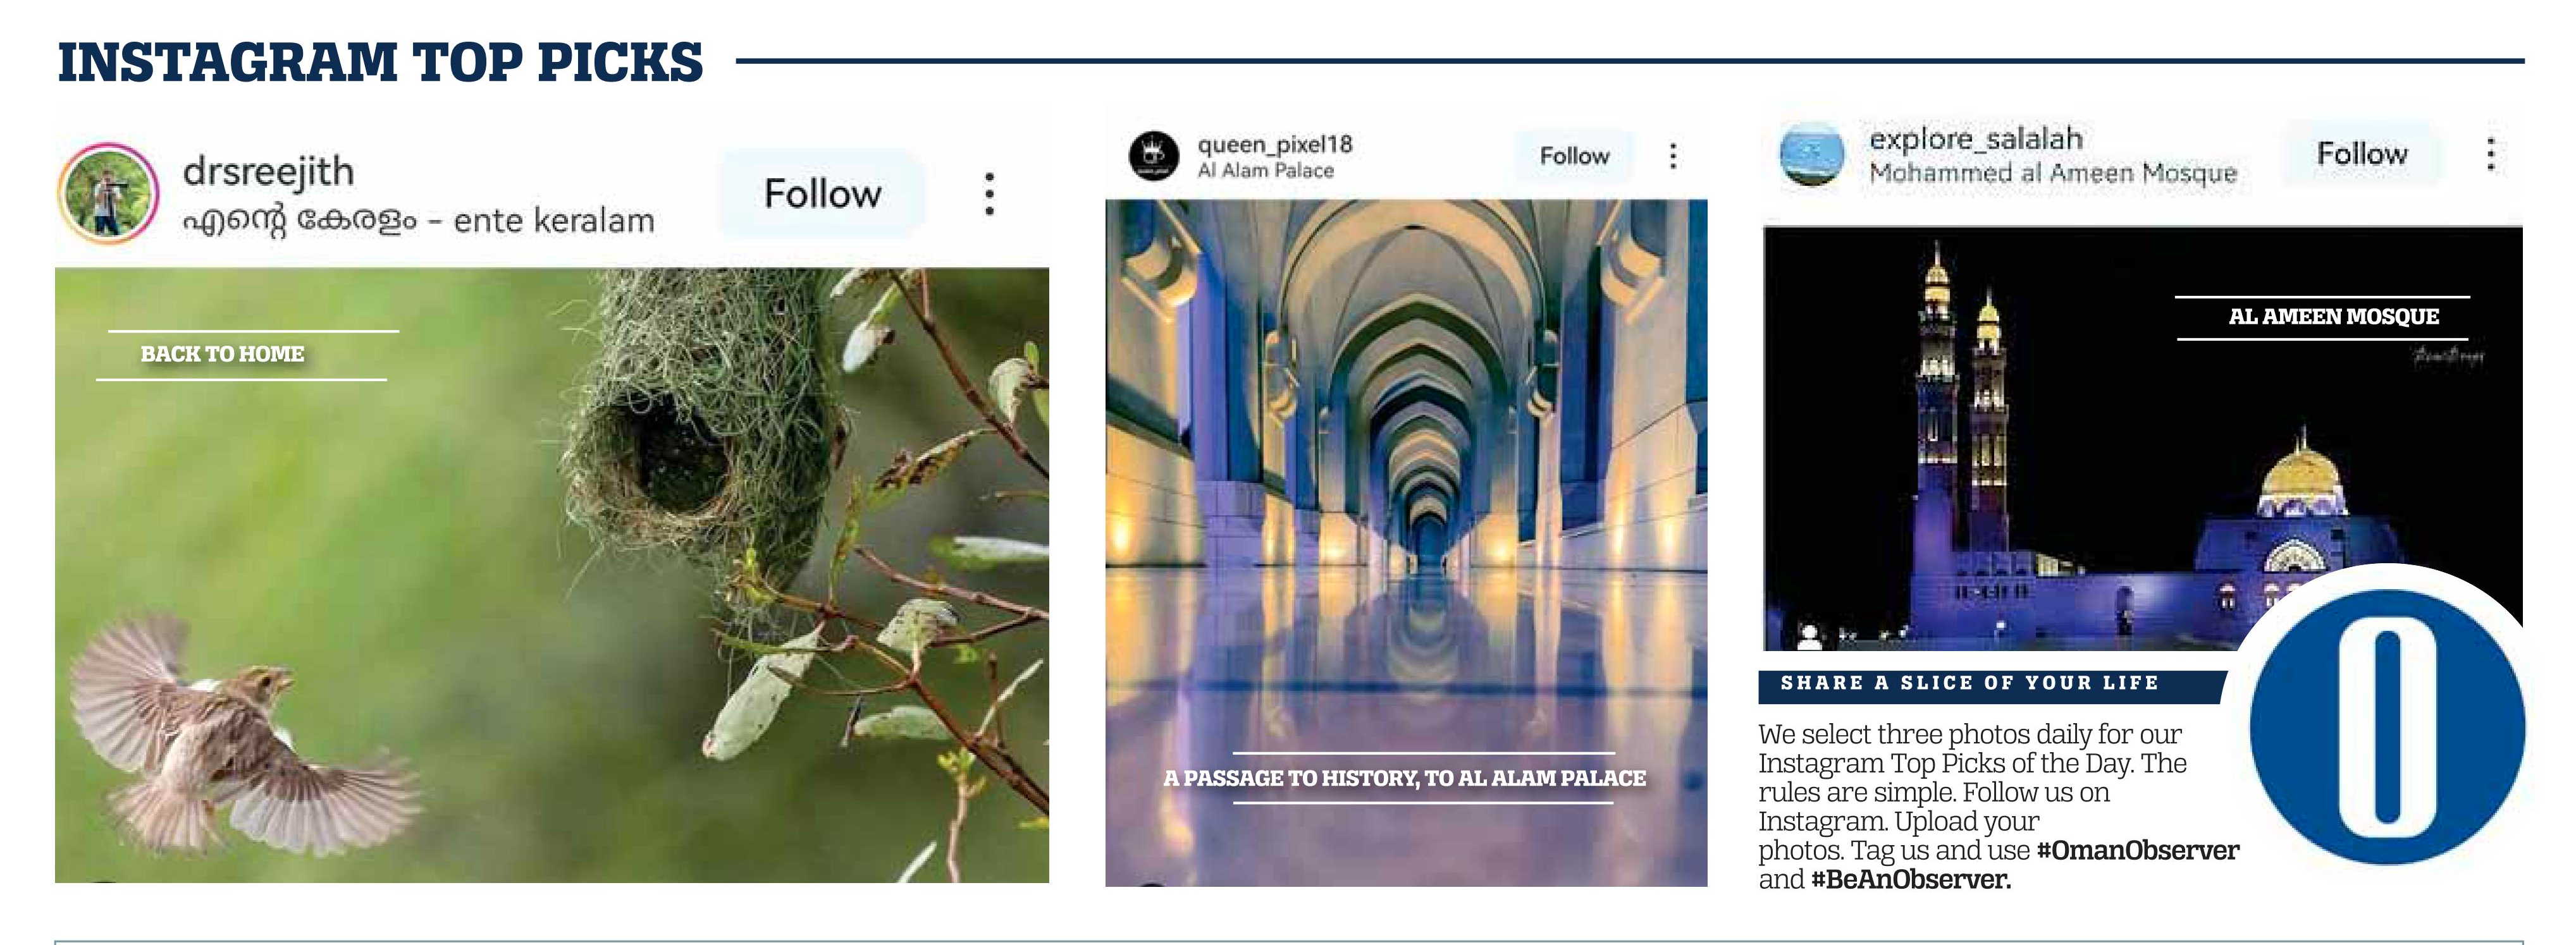Click the #OmanObserver hashtag
The image size is (2576, 945).
[2137, 851]
